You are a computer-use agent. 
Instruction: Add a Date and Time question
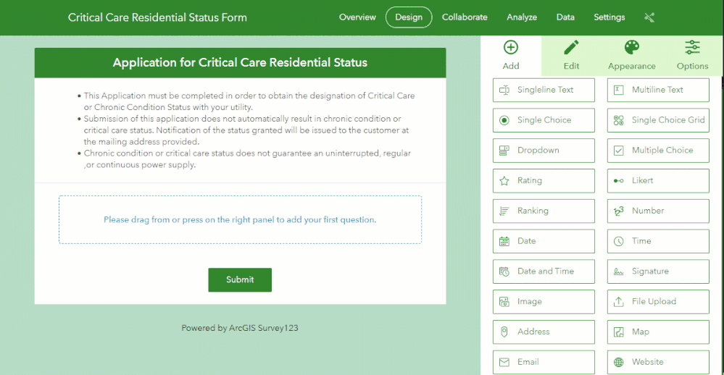544,271
